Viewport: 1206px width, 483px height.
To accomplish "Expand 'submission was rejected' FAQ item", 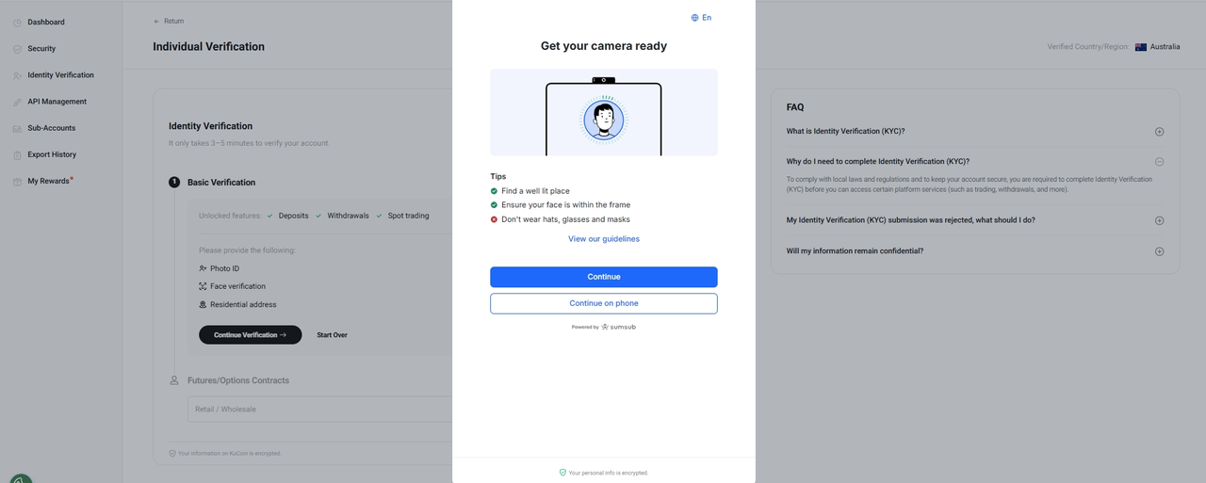I will [x=1159, y=220].
